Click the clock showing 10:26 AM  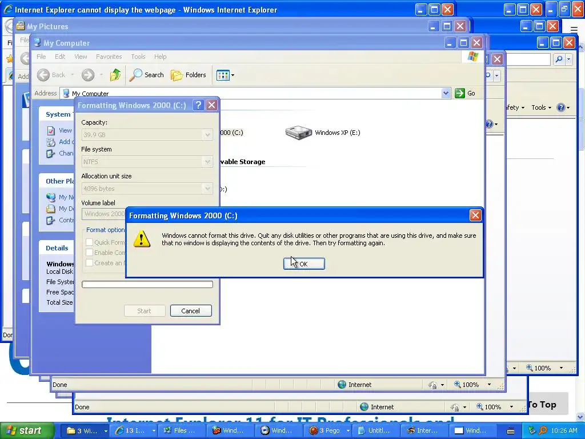[564, 430]
